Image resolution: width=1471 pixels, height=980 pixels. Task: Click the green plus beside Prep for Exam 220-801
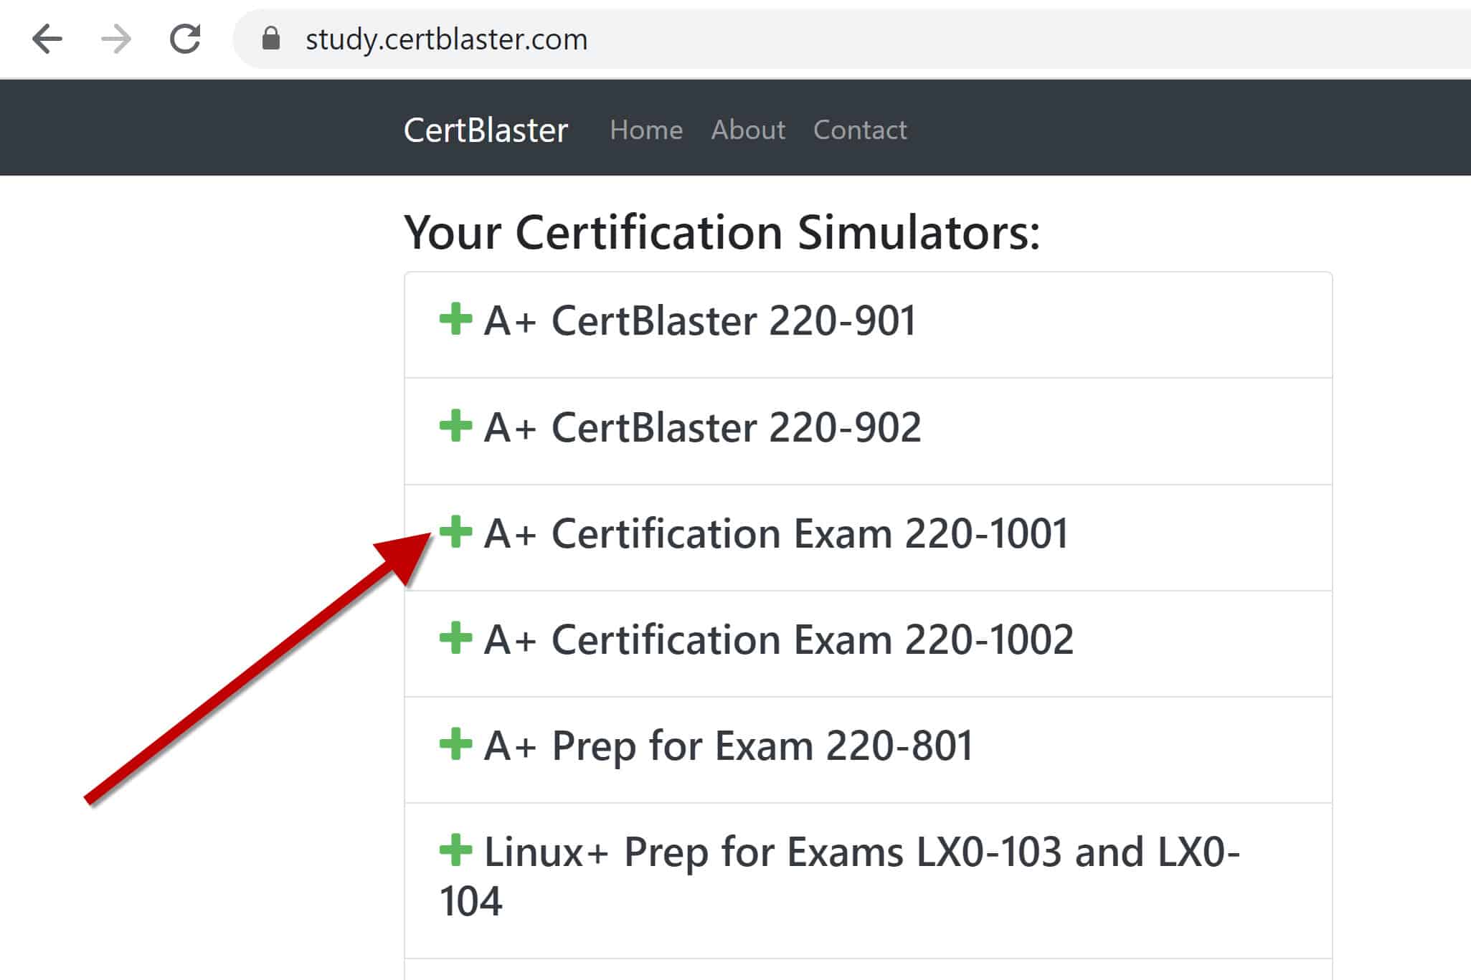tap(455, 744)
